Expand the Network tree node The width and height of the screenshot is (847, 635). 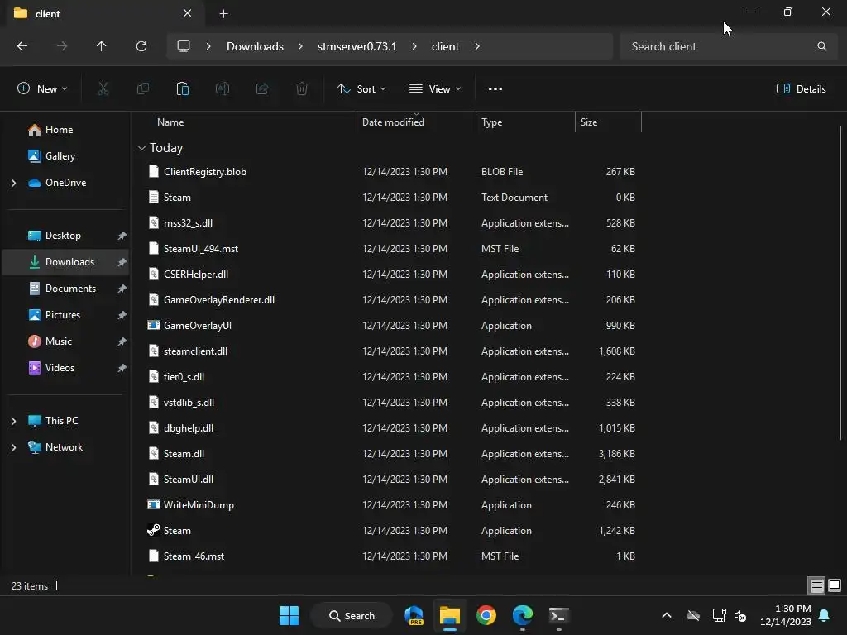(13, 447)
